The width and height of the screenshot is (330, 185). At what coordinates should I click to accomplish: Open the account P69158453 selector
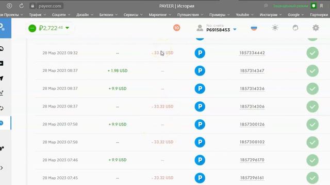pos(221,28)
